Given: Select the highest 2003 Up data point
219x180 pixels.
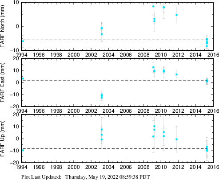Looking at the screenshot, I should coord(102,130).
